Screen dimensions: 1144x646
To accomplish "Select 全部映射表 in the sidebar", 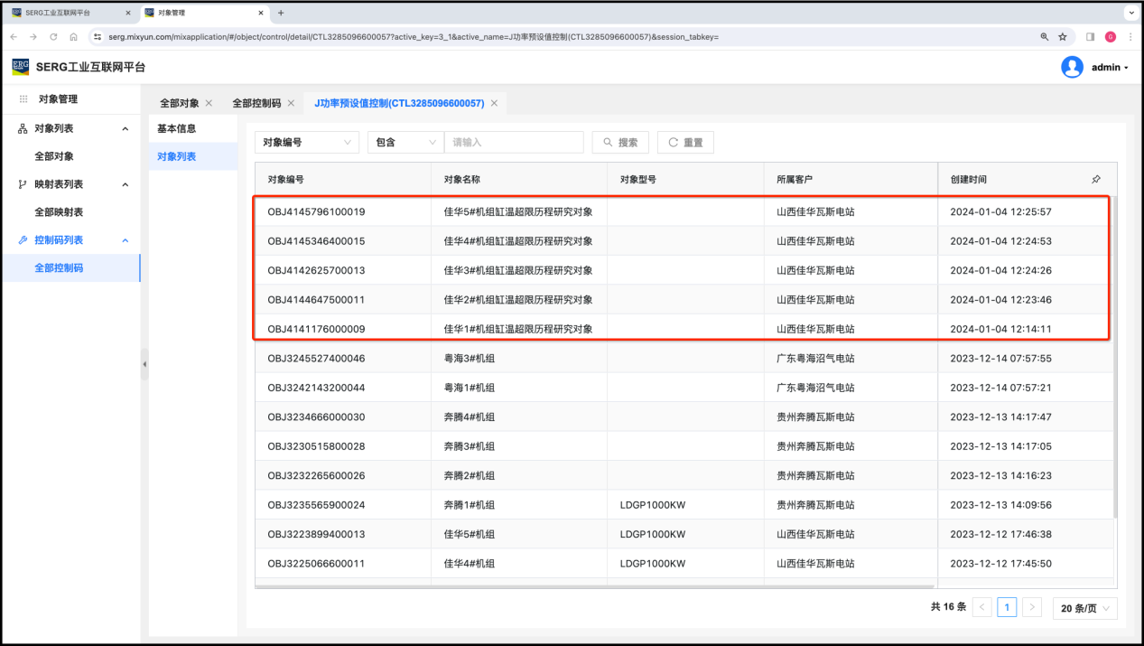I will click(x=59, y=212).
